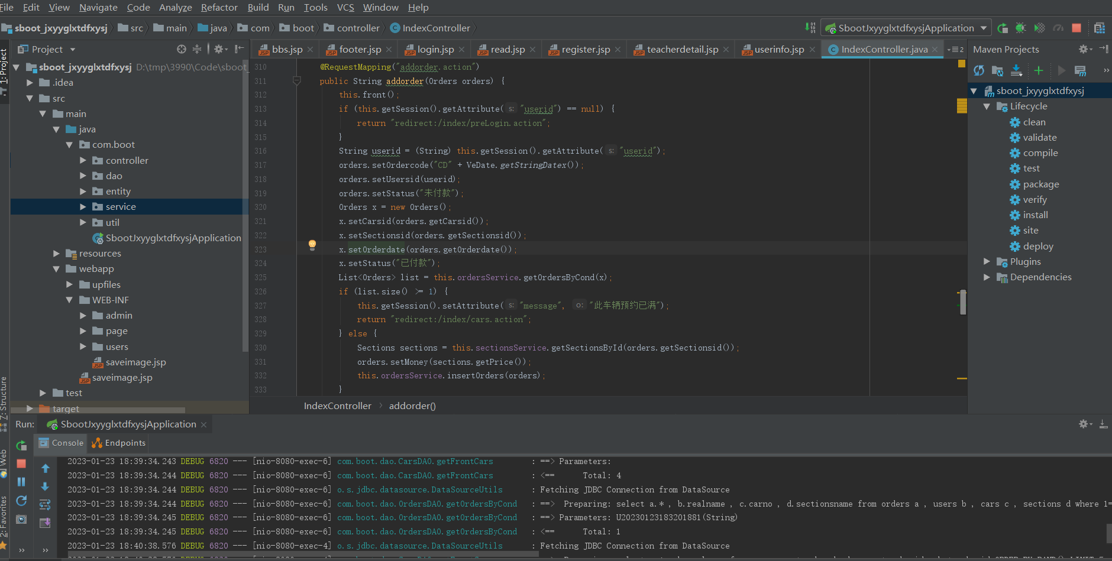Expand the entity package folder
1112x561 pixels.
(83, 191)
